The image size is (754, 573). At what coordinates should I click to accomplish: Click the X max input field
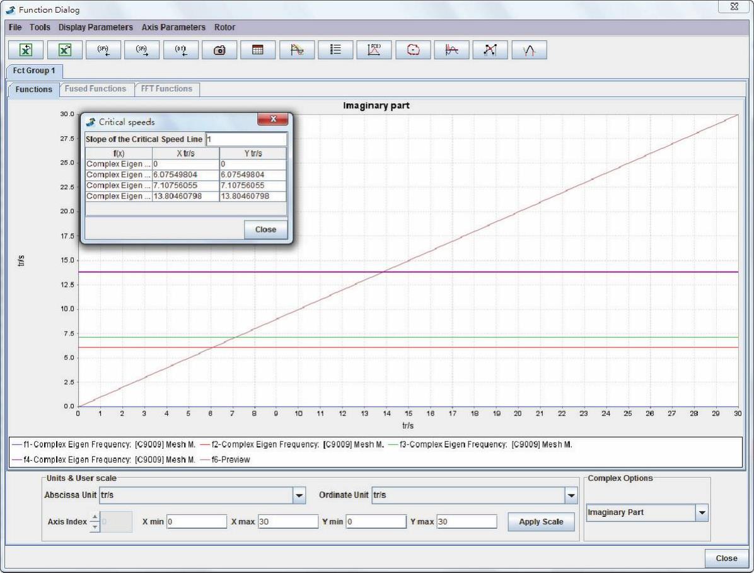point(287,522)
